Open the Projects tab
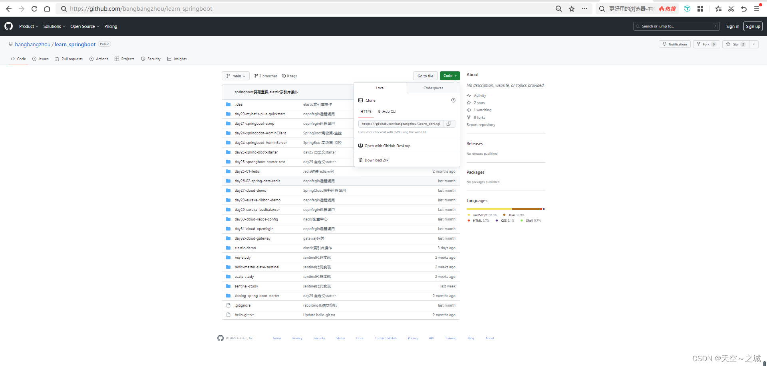Screen dimensions: 767x366 pyautogui.click(x=124, y=59)
